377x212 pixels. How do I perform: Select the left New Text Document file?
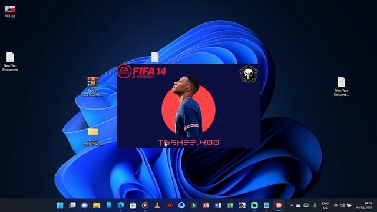pos(10,62)
